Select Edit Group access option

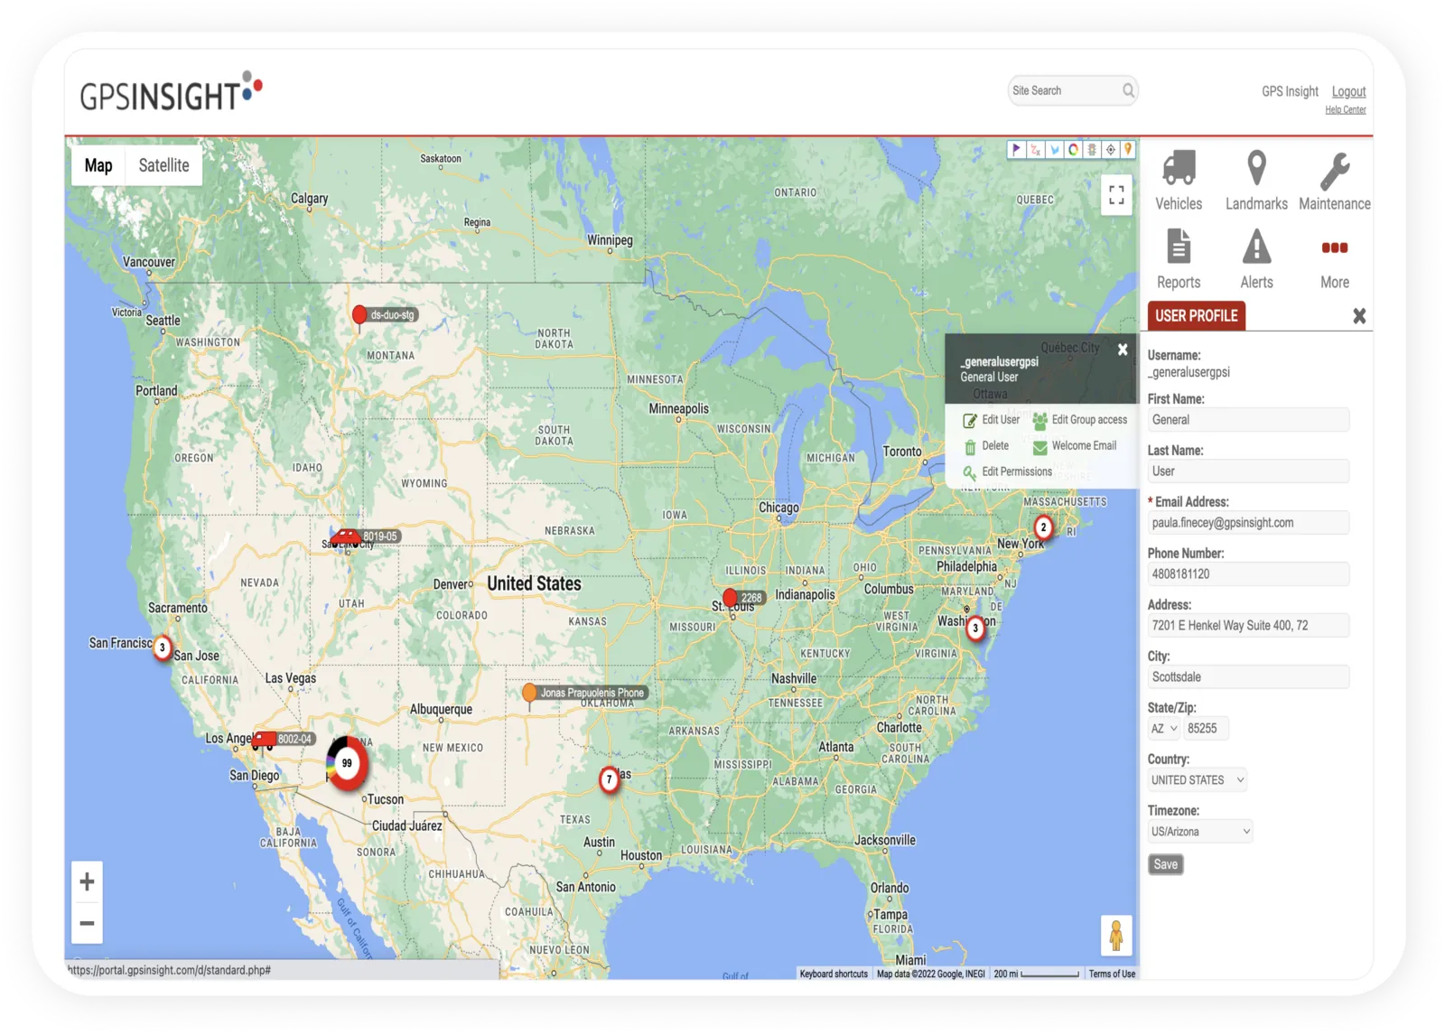pos(1080,420)
